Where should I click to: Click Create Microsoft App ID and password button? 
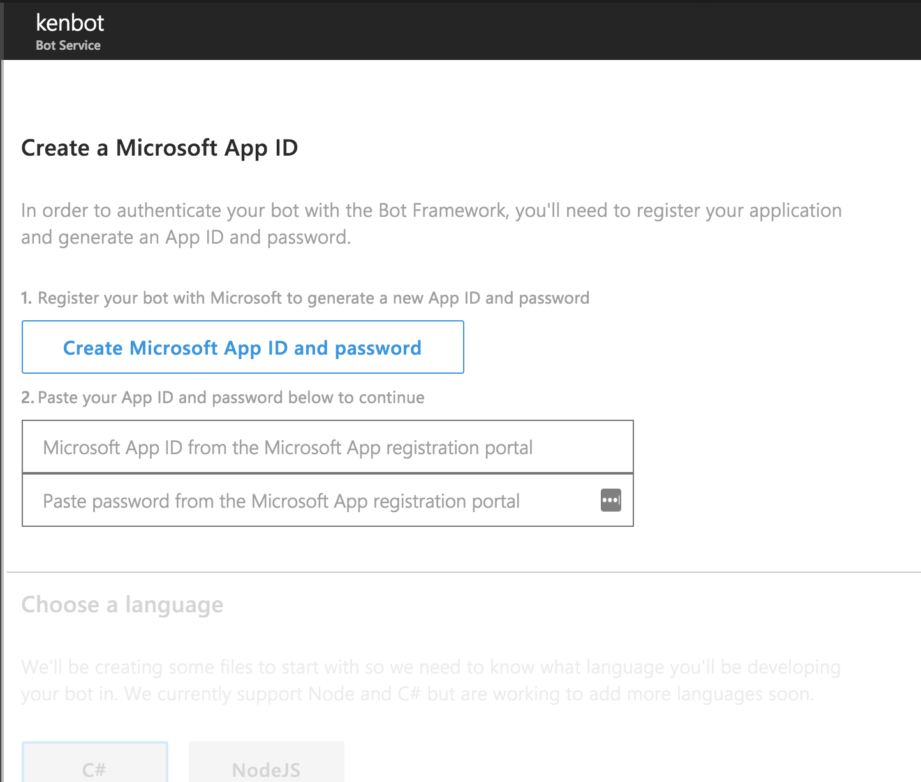click(242, 347)
